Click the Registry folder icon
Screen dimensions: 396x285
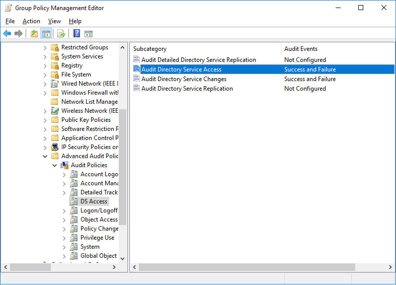click(x=55, y=65)
